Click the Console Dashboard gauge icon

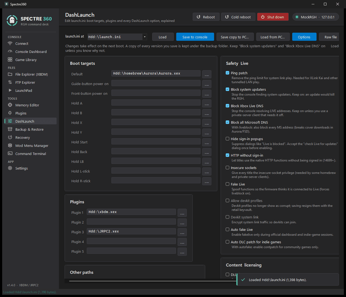[x=10, y=52]
